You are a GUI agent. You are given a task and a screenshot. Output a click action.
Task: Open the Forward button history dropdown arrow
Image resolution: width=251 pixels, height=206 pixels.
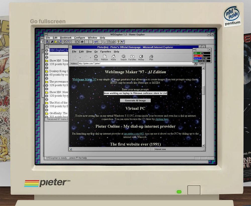click(90, 58)
